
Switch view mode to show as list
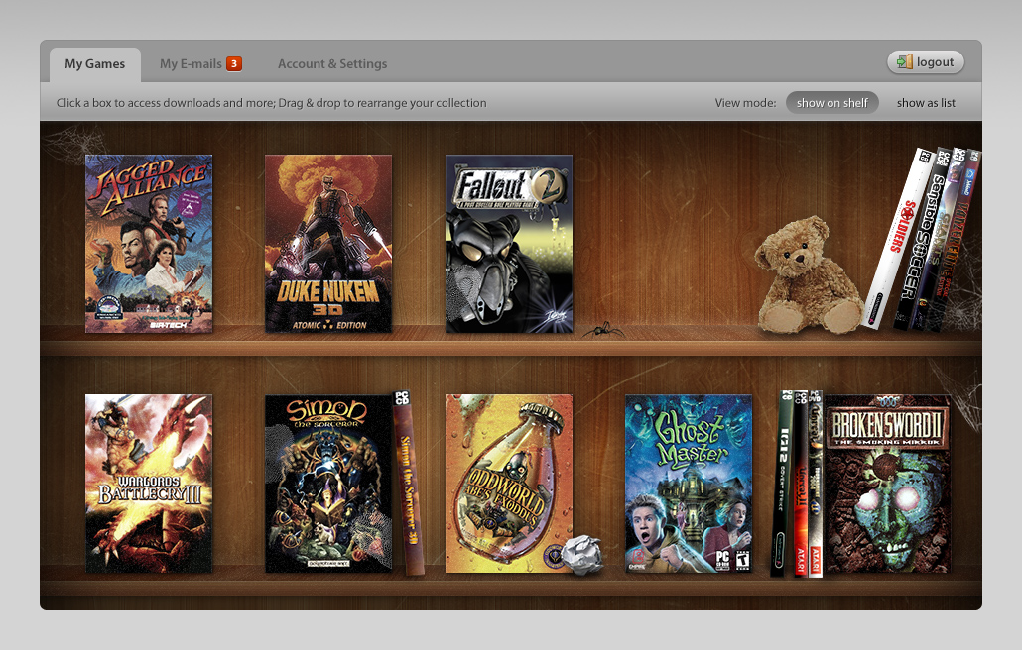(x=926, y=103)
